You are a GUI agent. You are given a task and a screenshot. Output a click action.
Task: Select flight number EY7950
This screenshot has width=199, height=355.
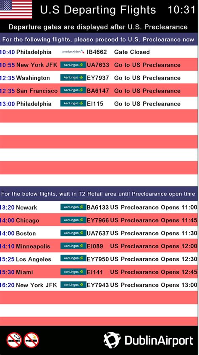tap(98, 259)
